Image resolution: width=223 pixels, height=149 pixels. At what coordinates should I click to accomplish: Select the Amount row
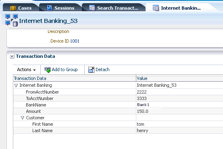click(x=118, y=111)
